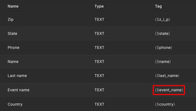The height and width of the screenshot is (111, 196).
Task: Click the {$last_name} tag
Action: point(167,76)
